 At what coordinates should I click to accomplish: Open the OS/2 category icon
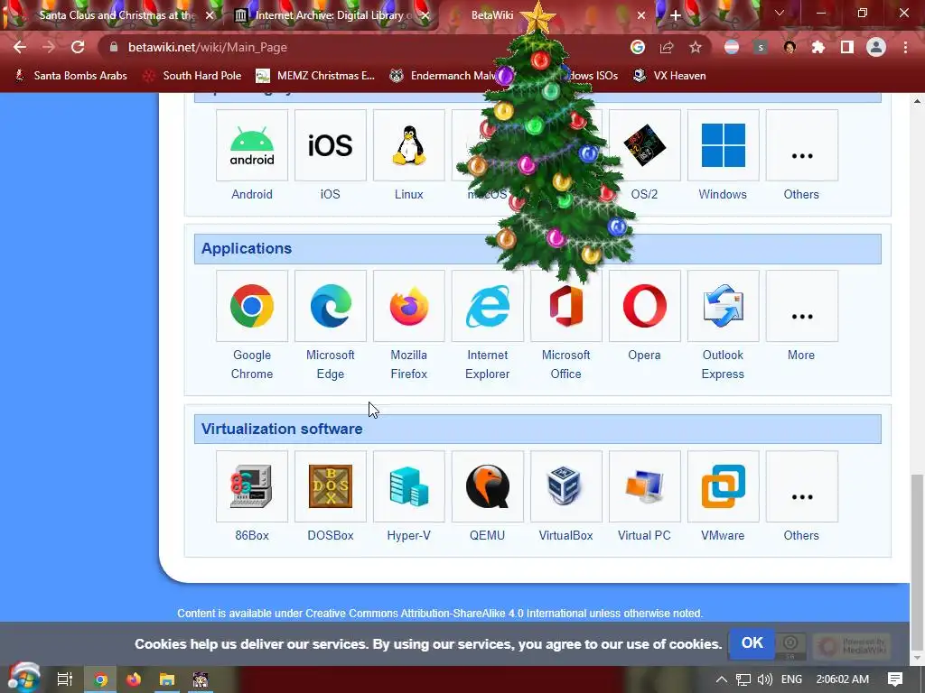[x=644, y=145]
